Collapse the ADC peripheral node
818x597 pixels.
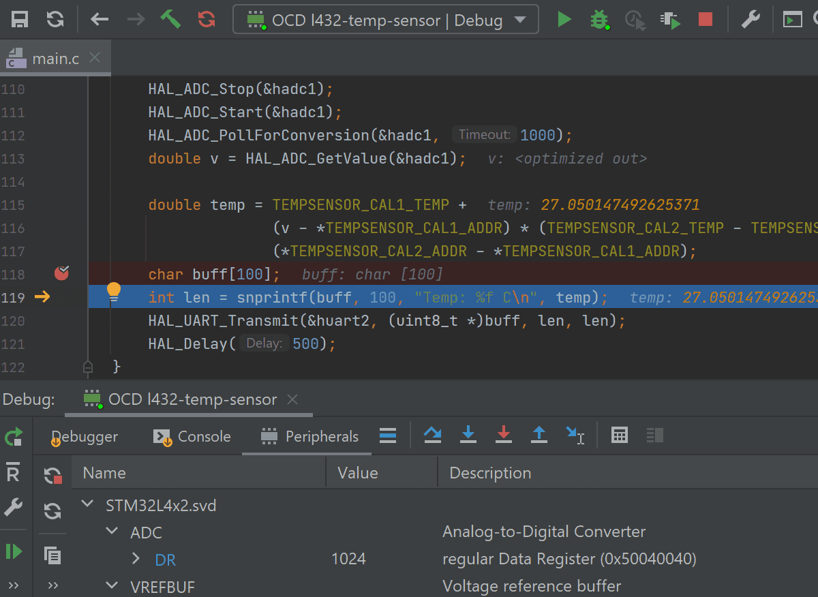[x=112, y=532]
